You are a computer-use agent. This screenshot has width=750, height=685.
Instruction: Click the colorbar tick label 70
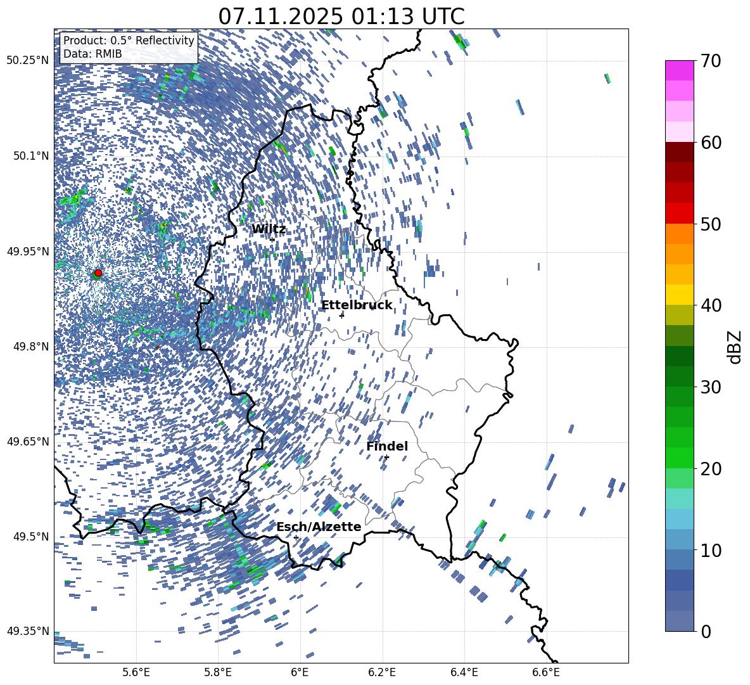coord(711,61)
